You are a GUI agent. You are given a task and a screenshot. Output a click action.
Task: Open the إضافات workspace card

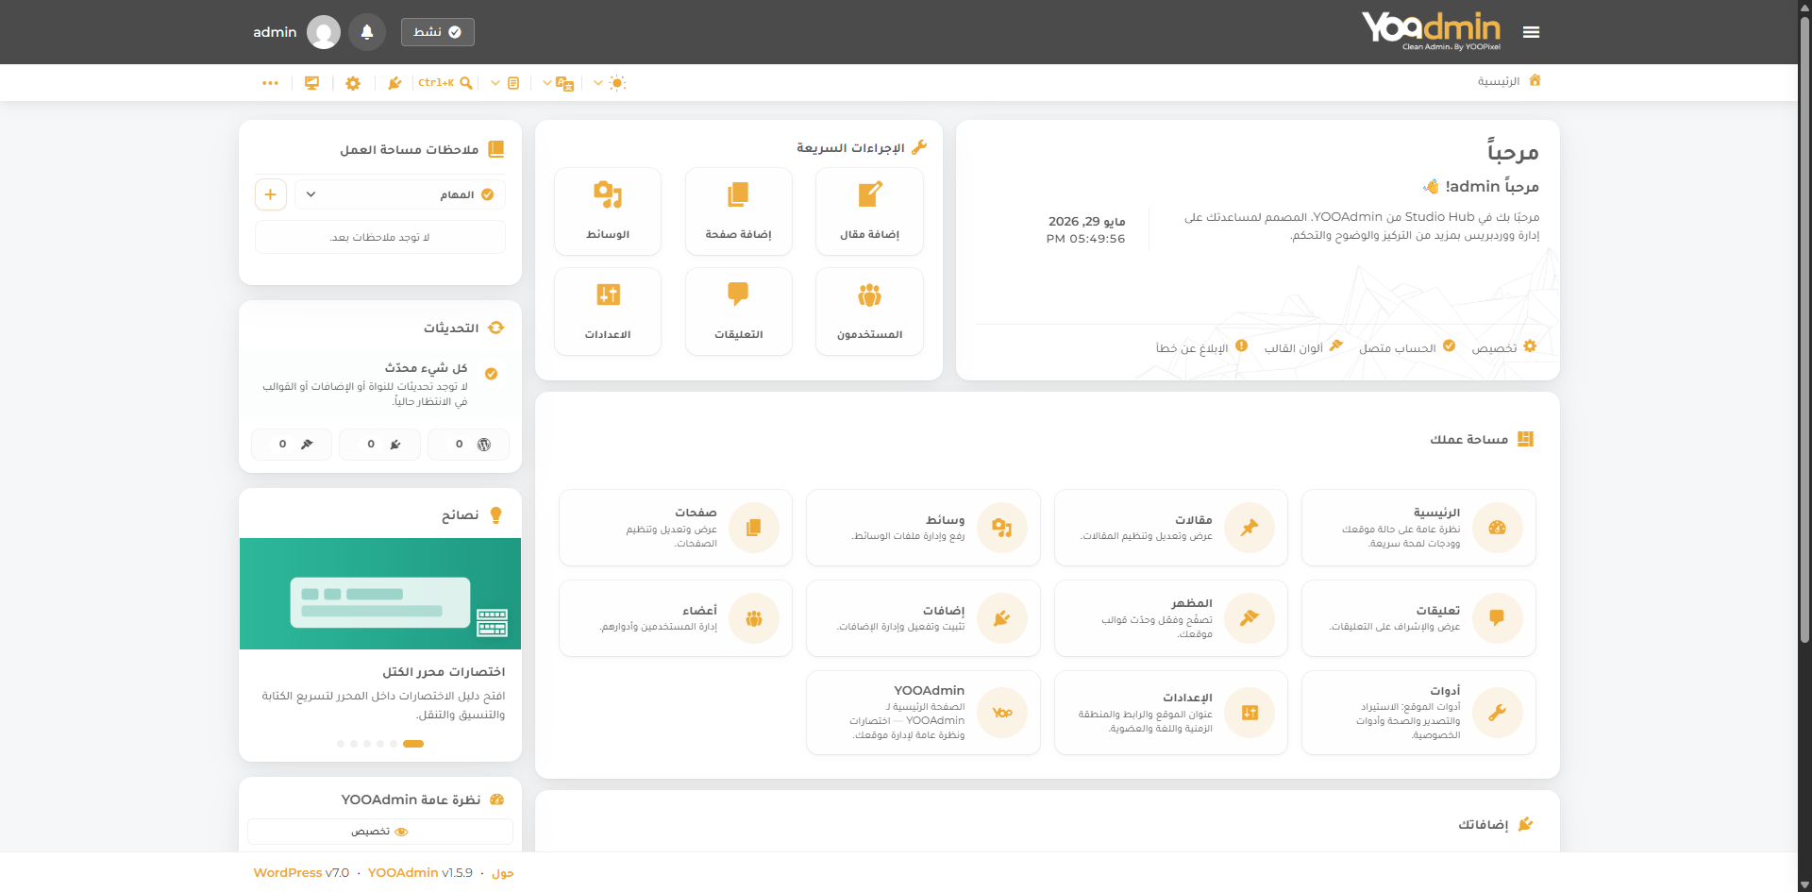coord(923,618)
